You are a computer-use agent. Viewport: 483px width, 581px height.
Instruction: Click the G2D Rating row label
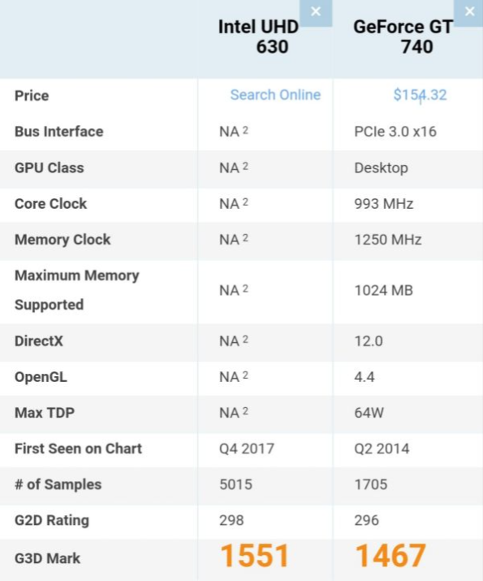click(52, 520)
